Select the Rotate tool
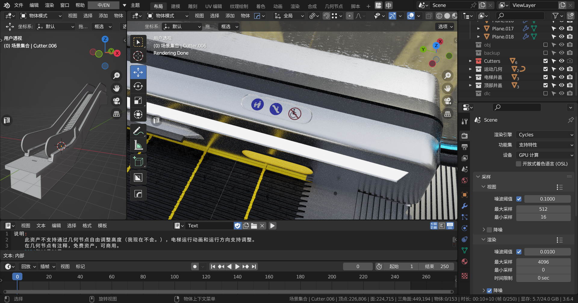 point(138,86)
